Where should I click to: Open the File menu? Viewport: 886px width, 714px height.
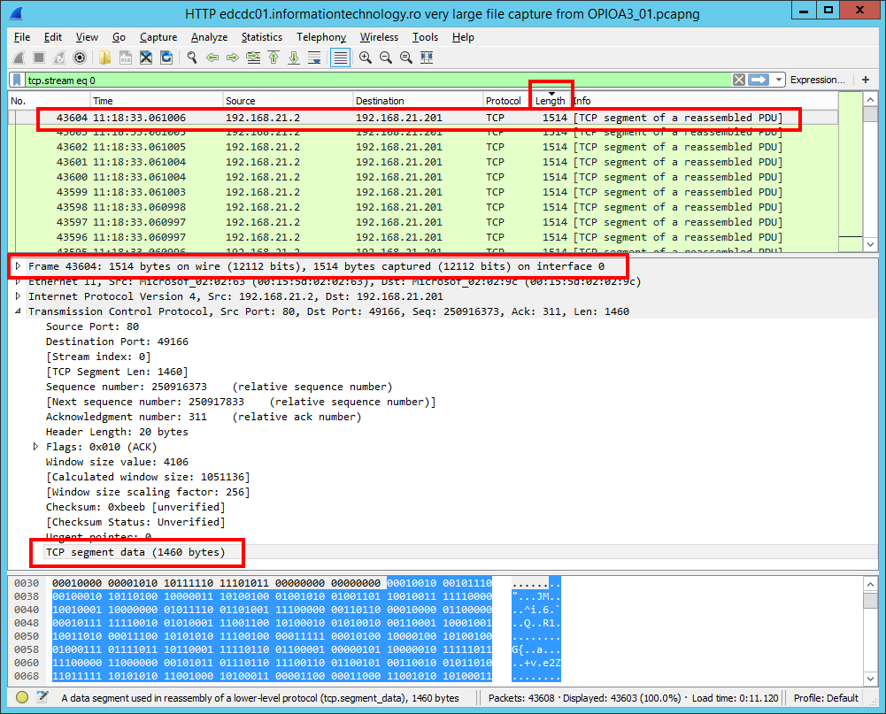pos(22,37)
